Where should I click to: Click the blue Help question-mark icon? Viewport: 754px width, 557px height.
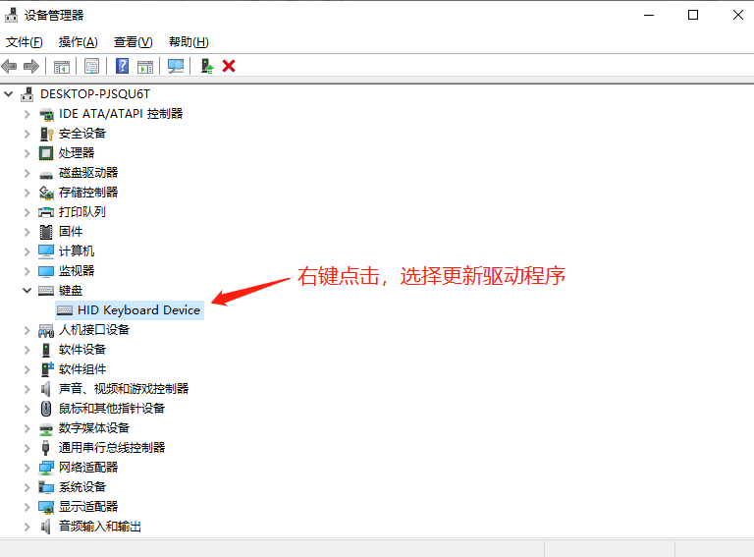122,66
